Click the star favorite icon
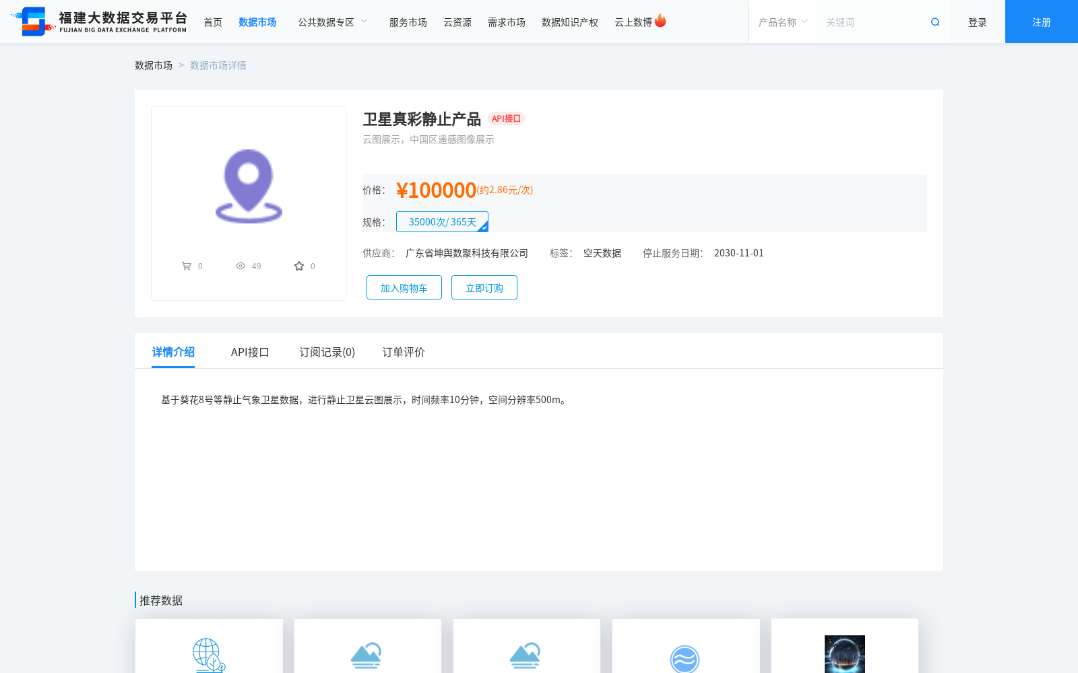 pos(299,266)
